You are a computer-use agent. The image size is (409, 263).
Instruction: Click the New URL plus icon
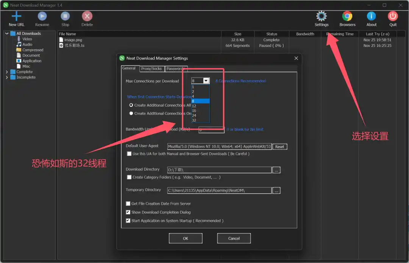coord(16,16)
